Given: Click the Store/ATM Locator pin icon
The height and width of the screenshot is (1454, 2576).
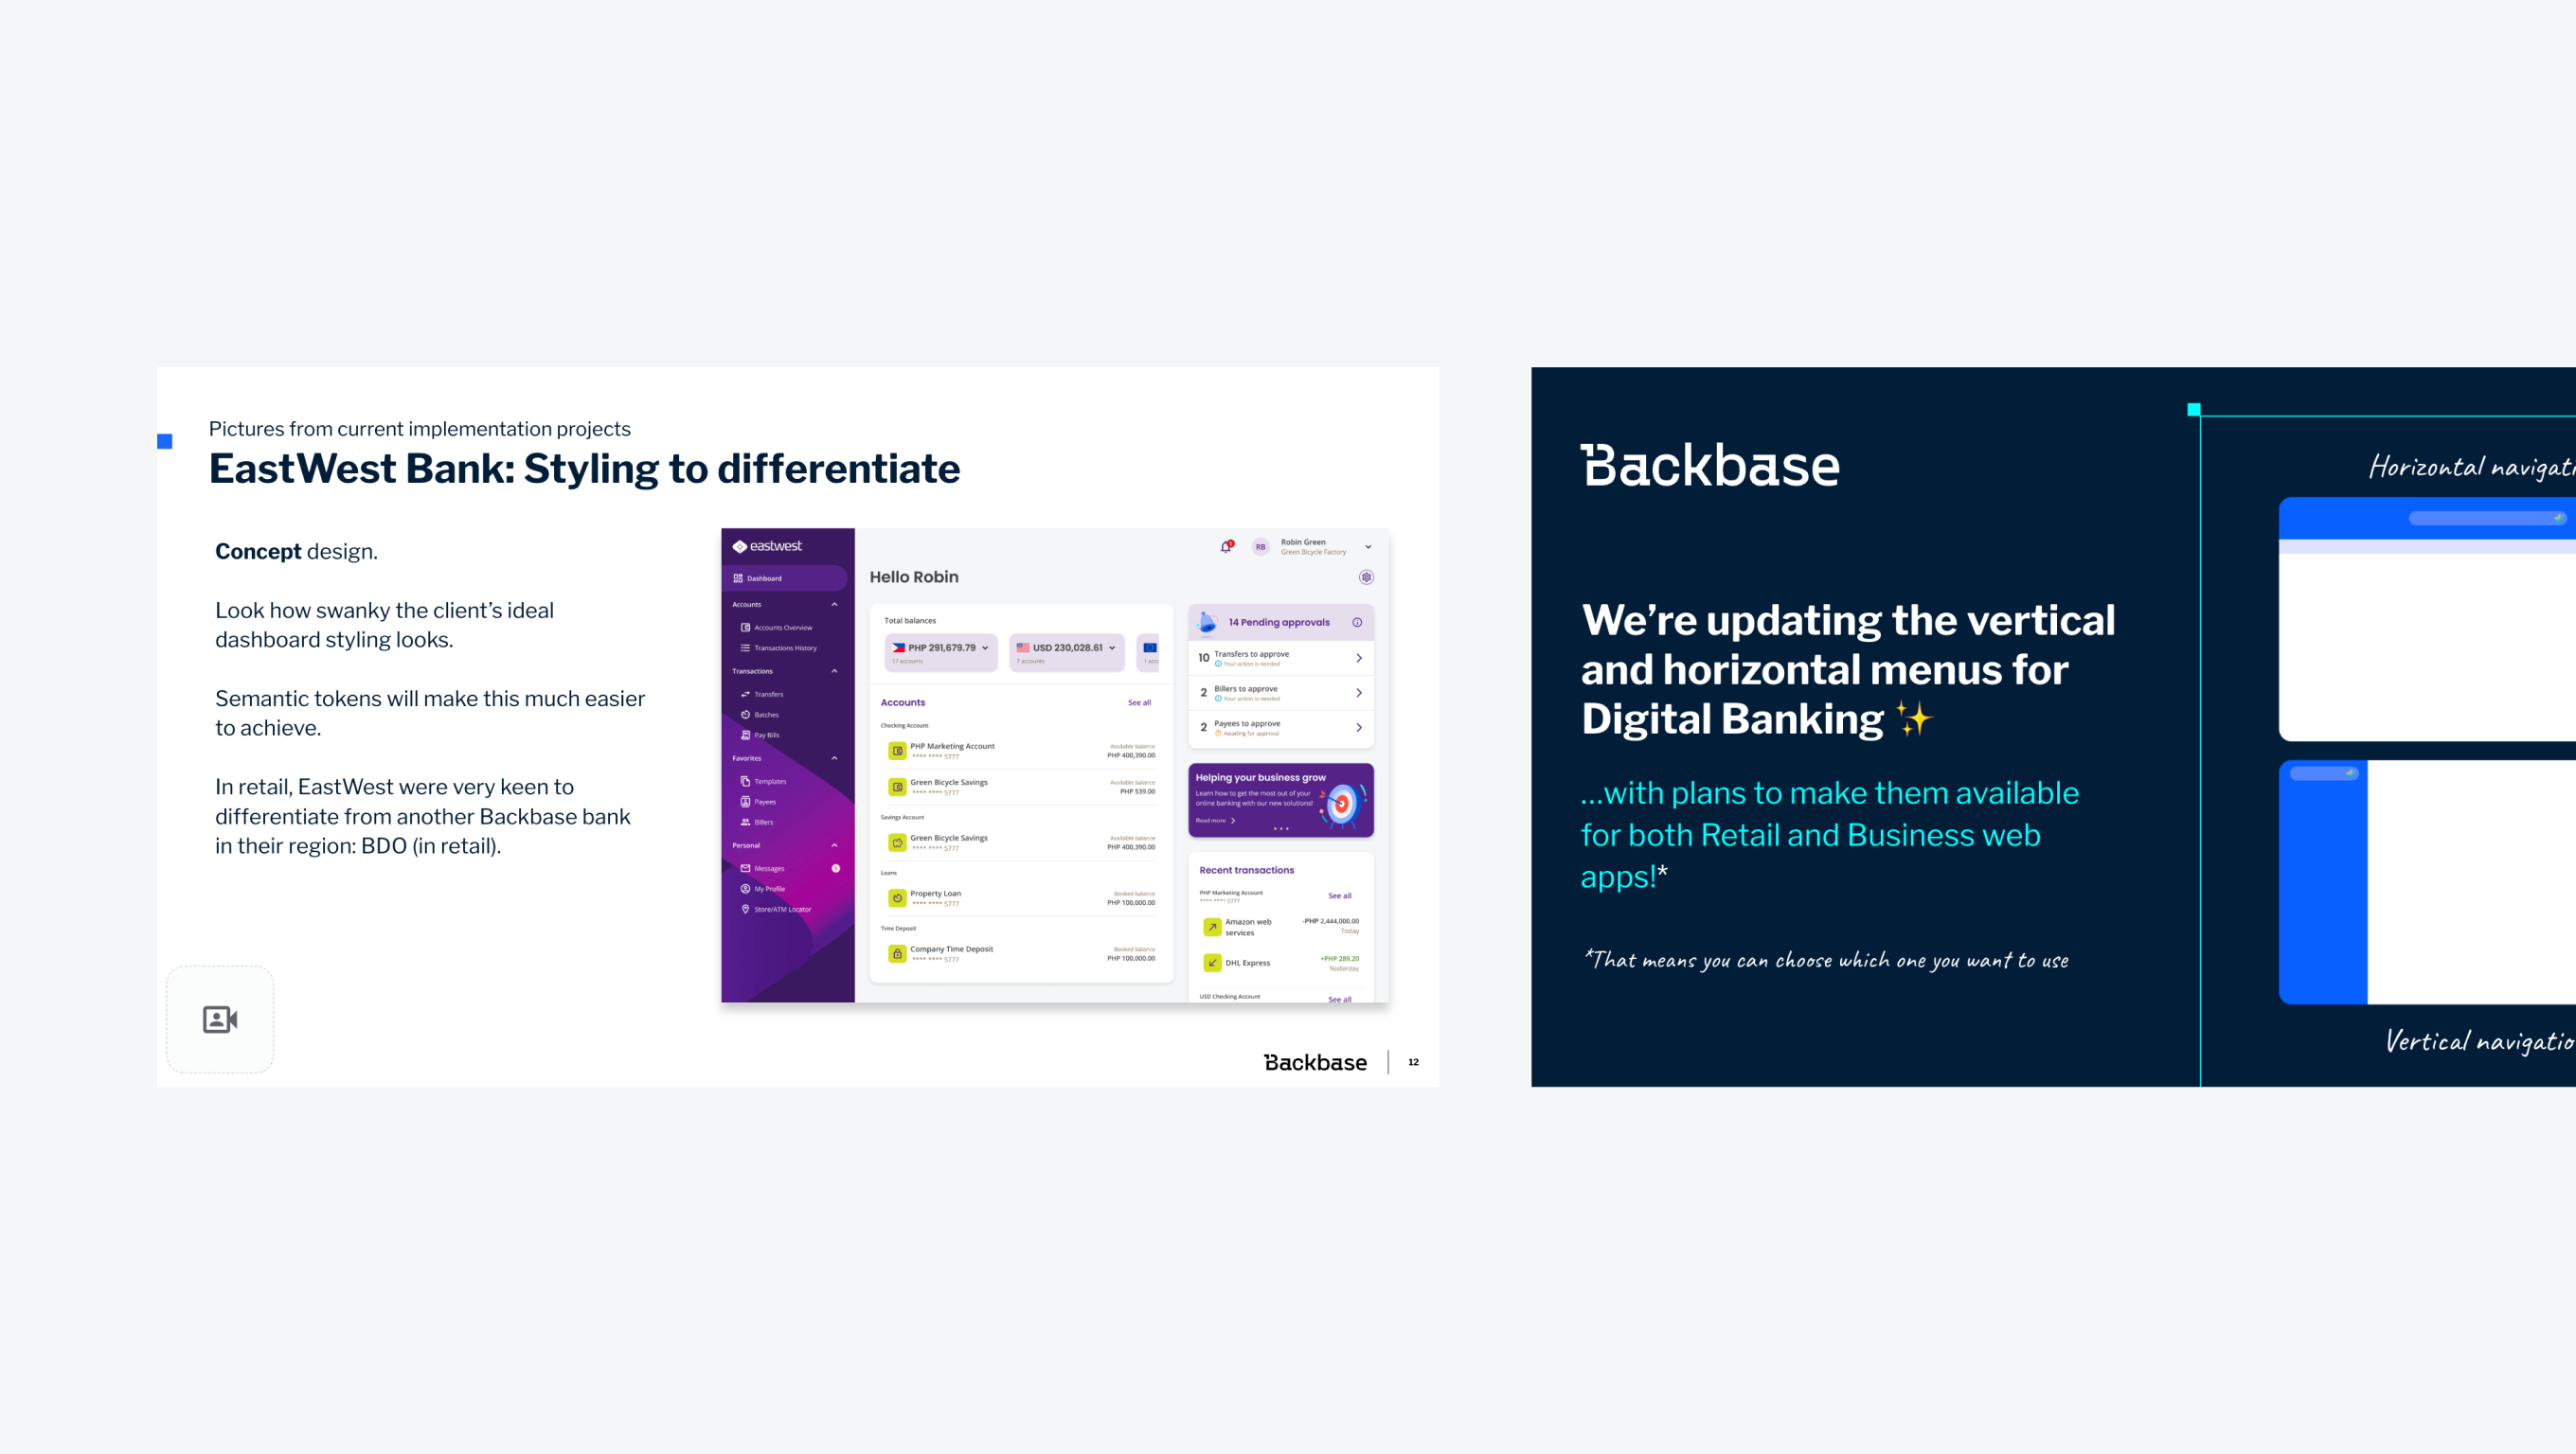Looking at the screenshot, I should click(745, 910).
